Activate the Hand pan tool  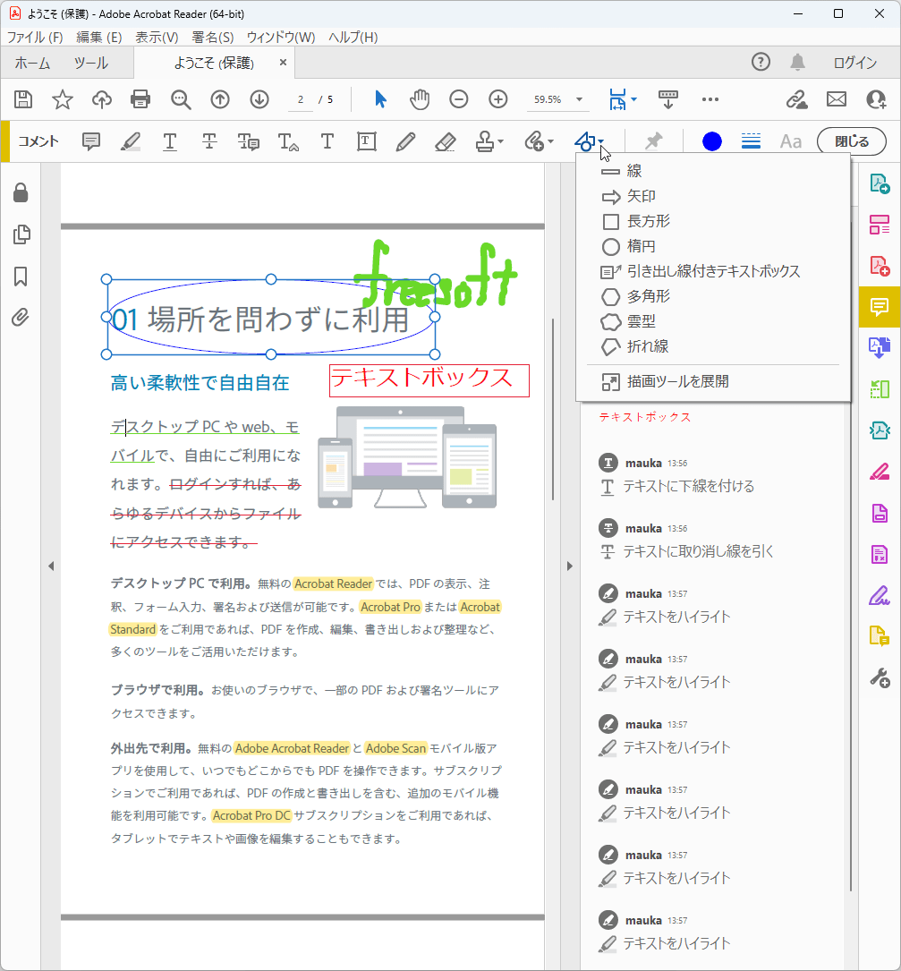pyautogui.click(x=420, y=99)
